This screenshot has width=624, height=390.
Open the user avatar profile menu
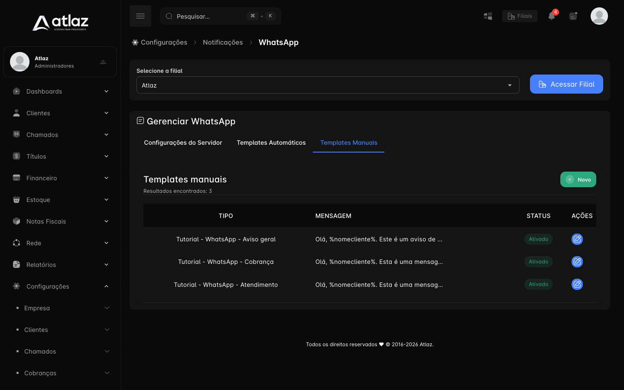(599, 16)
